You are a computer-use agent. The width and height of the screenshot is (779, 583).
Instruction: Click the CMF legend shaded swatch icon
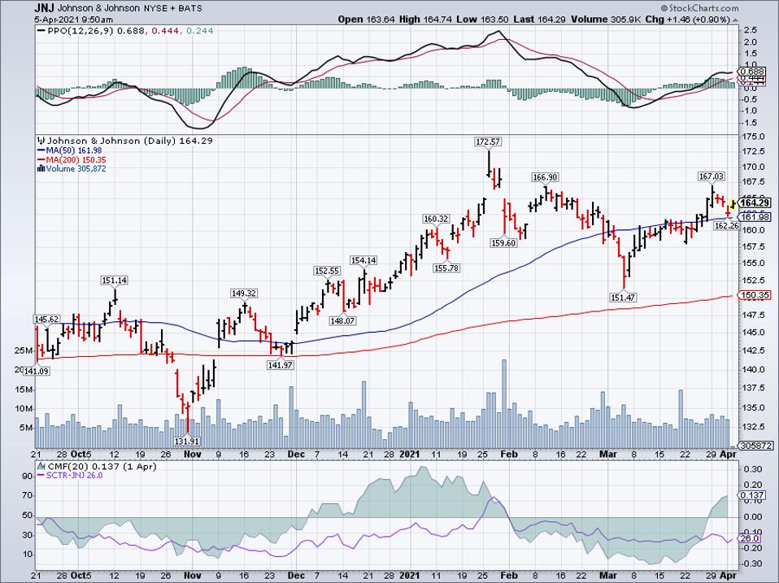41,466
